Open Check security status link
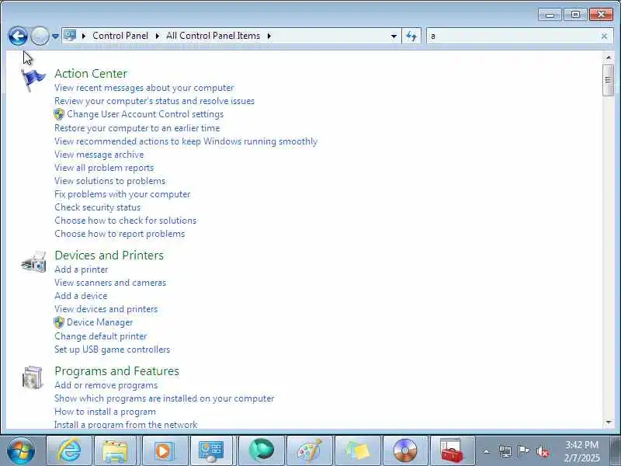The width and height of the screenshot is (621, 466). [x=98, y=207]
